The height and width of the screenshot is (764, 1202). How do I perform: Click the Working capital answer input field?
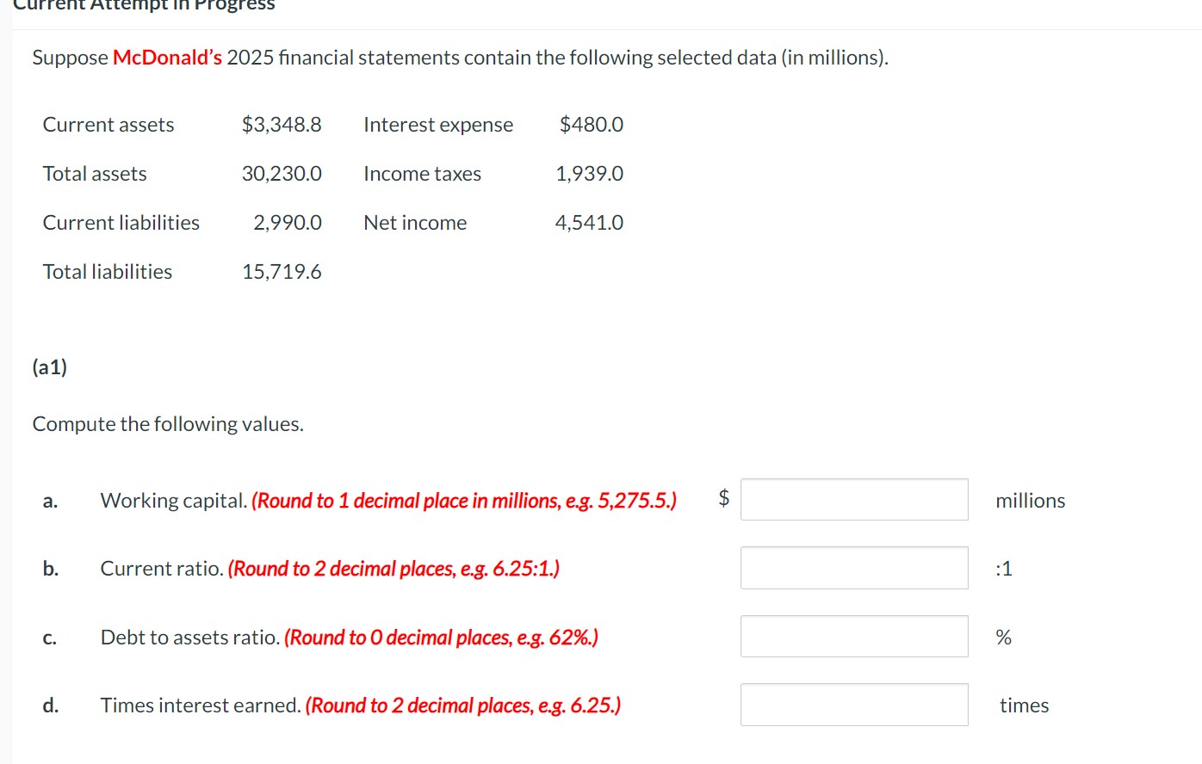pos(854,500)
